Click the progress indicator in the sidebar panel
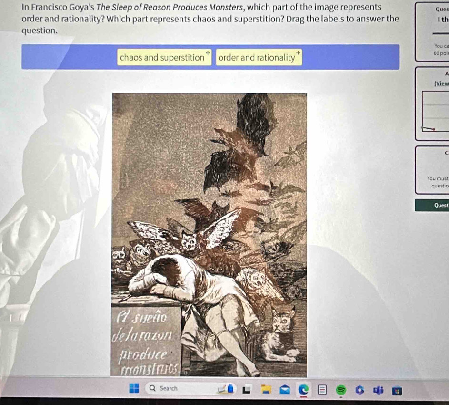 pyautogui.click(x=429, y=128)
